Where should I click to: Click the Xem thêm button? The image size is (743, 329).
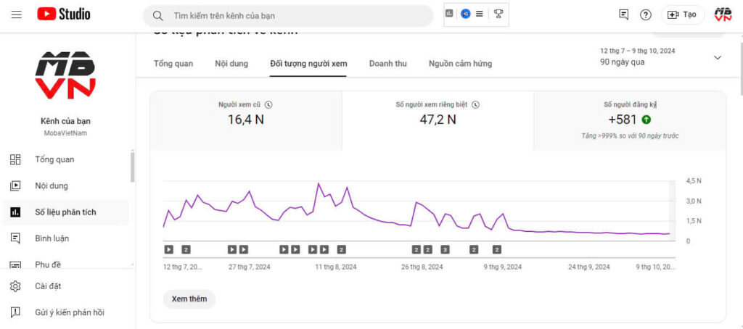189,299
